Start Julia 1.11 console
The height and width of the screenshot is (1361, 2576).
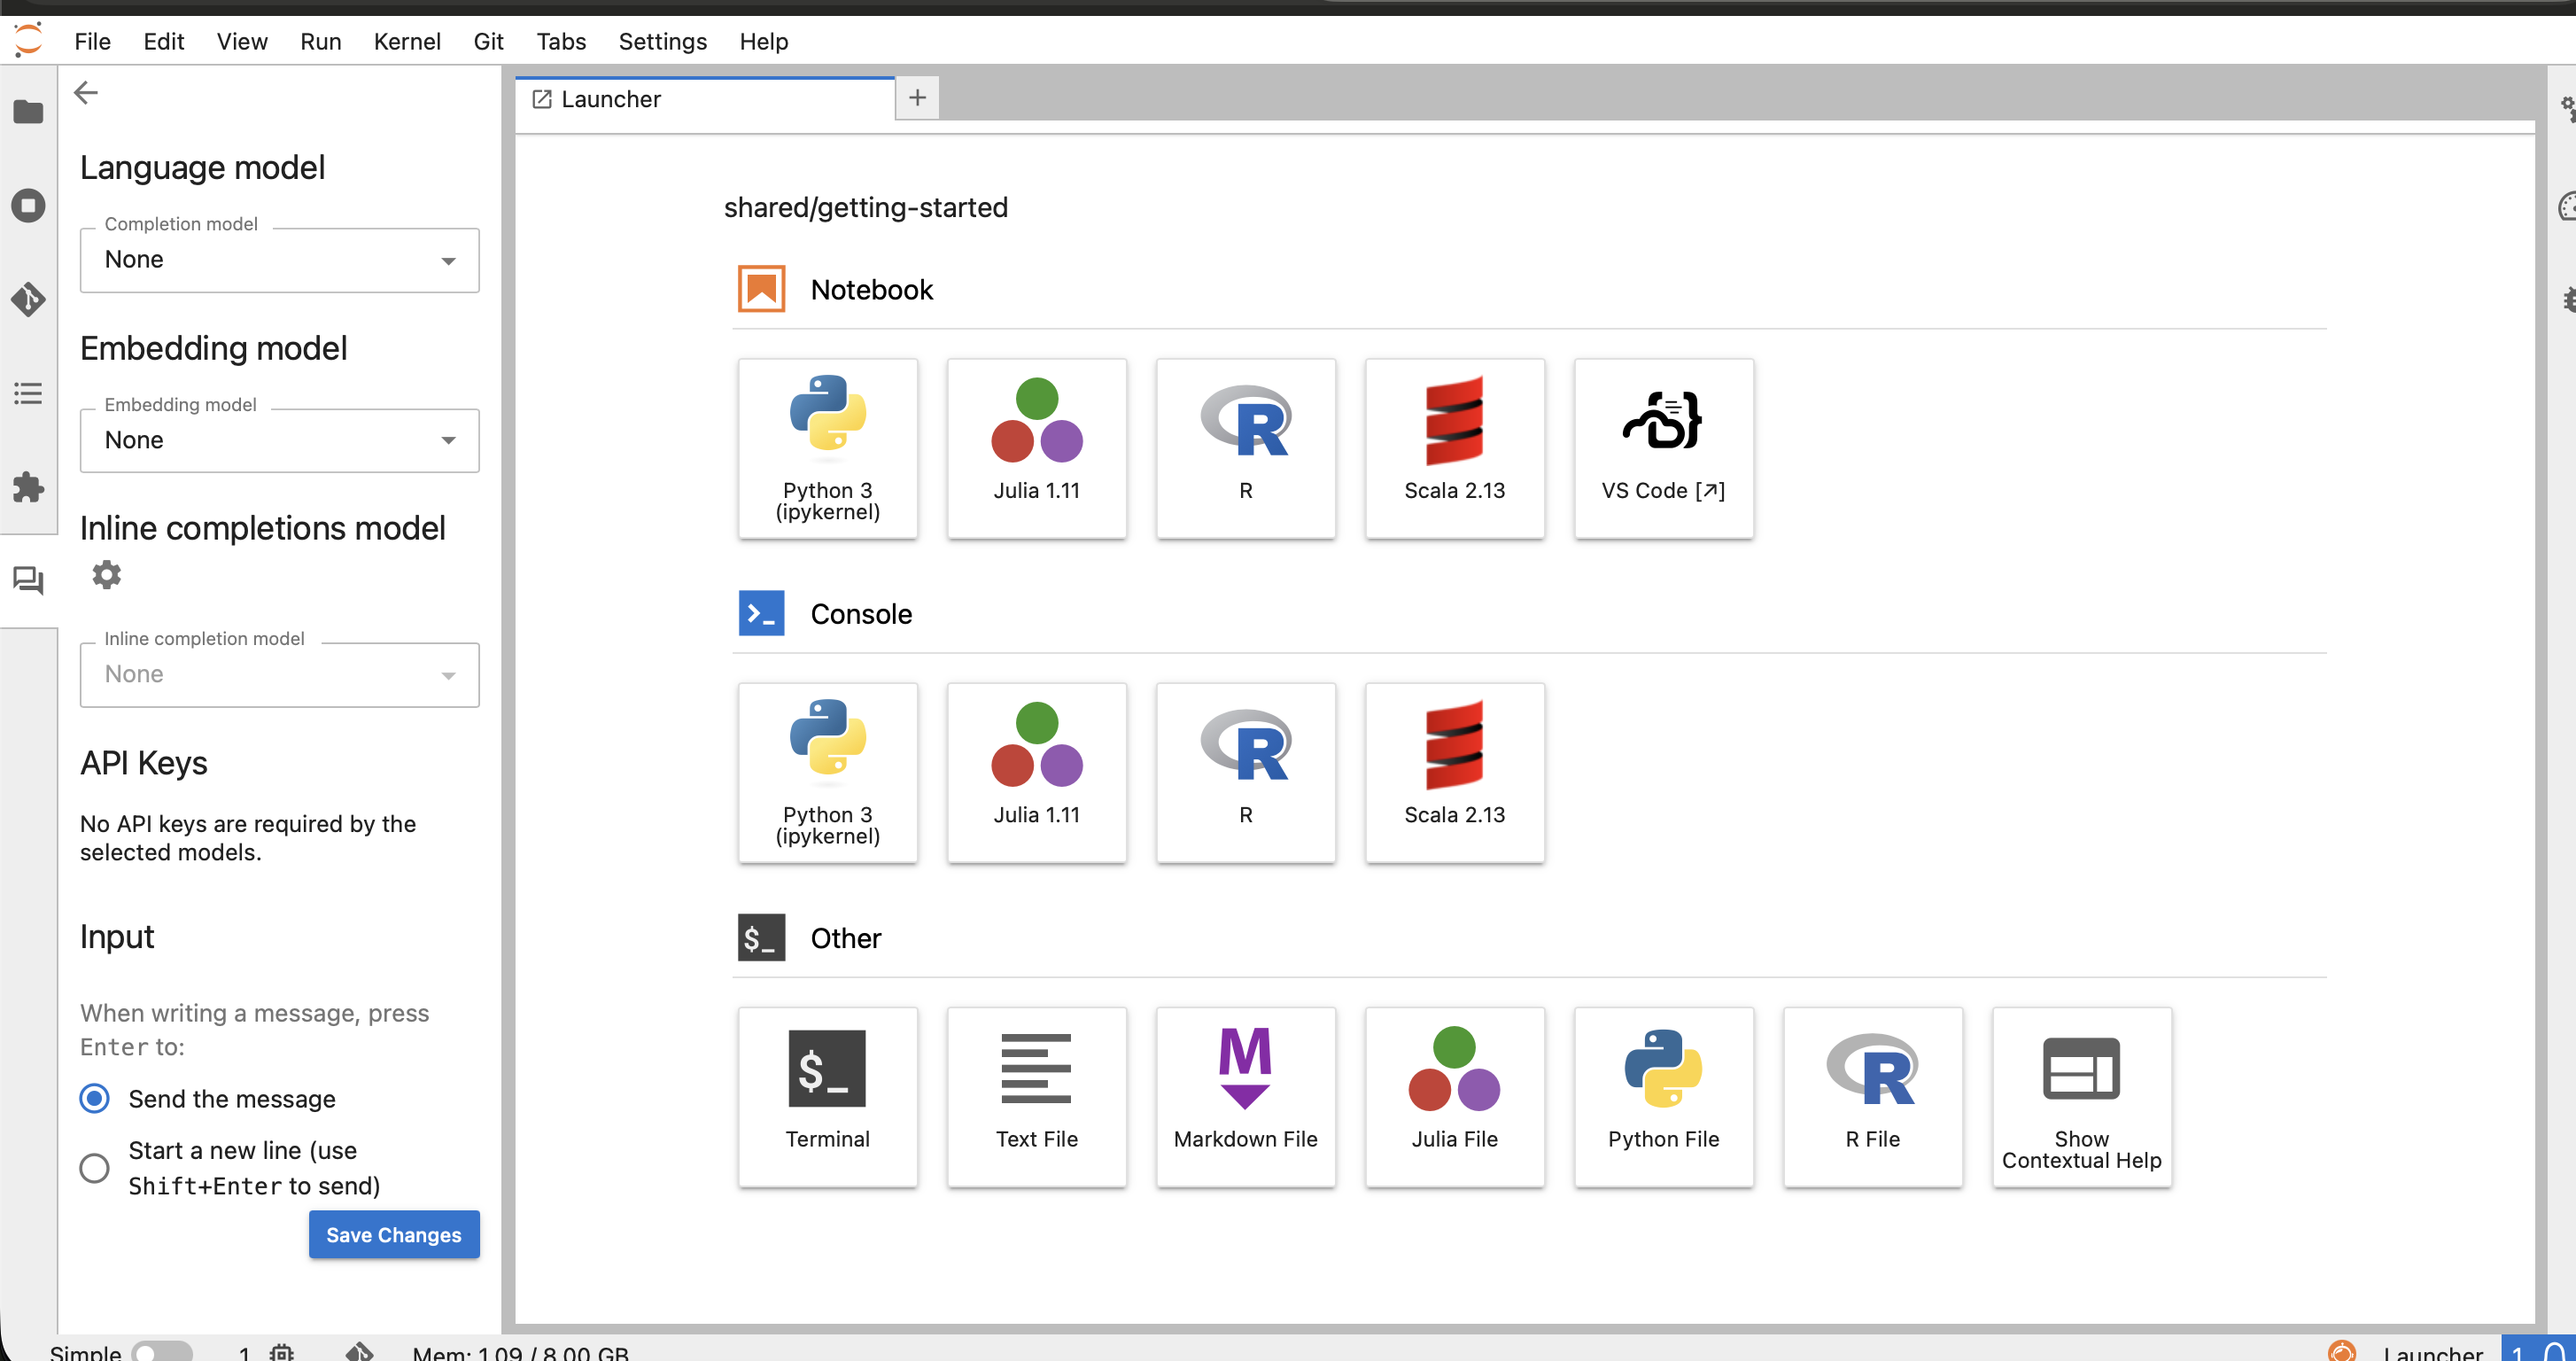(1036, 773)
